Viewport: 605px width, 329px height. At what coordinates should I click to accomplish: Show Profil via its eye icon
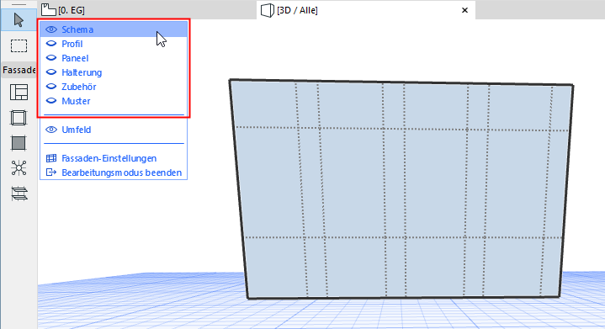(51, 44)
